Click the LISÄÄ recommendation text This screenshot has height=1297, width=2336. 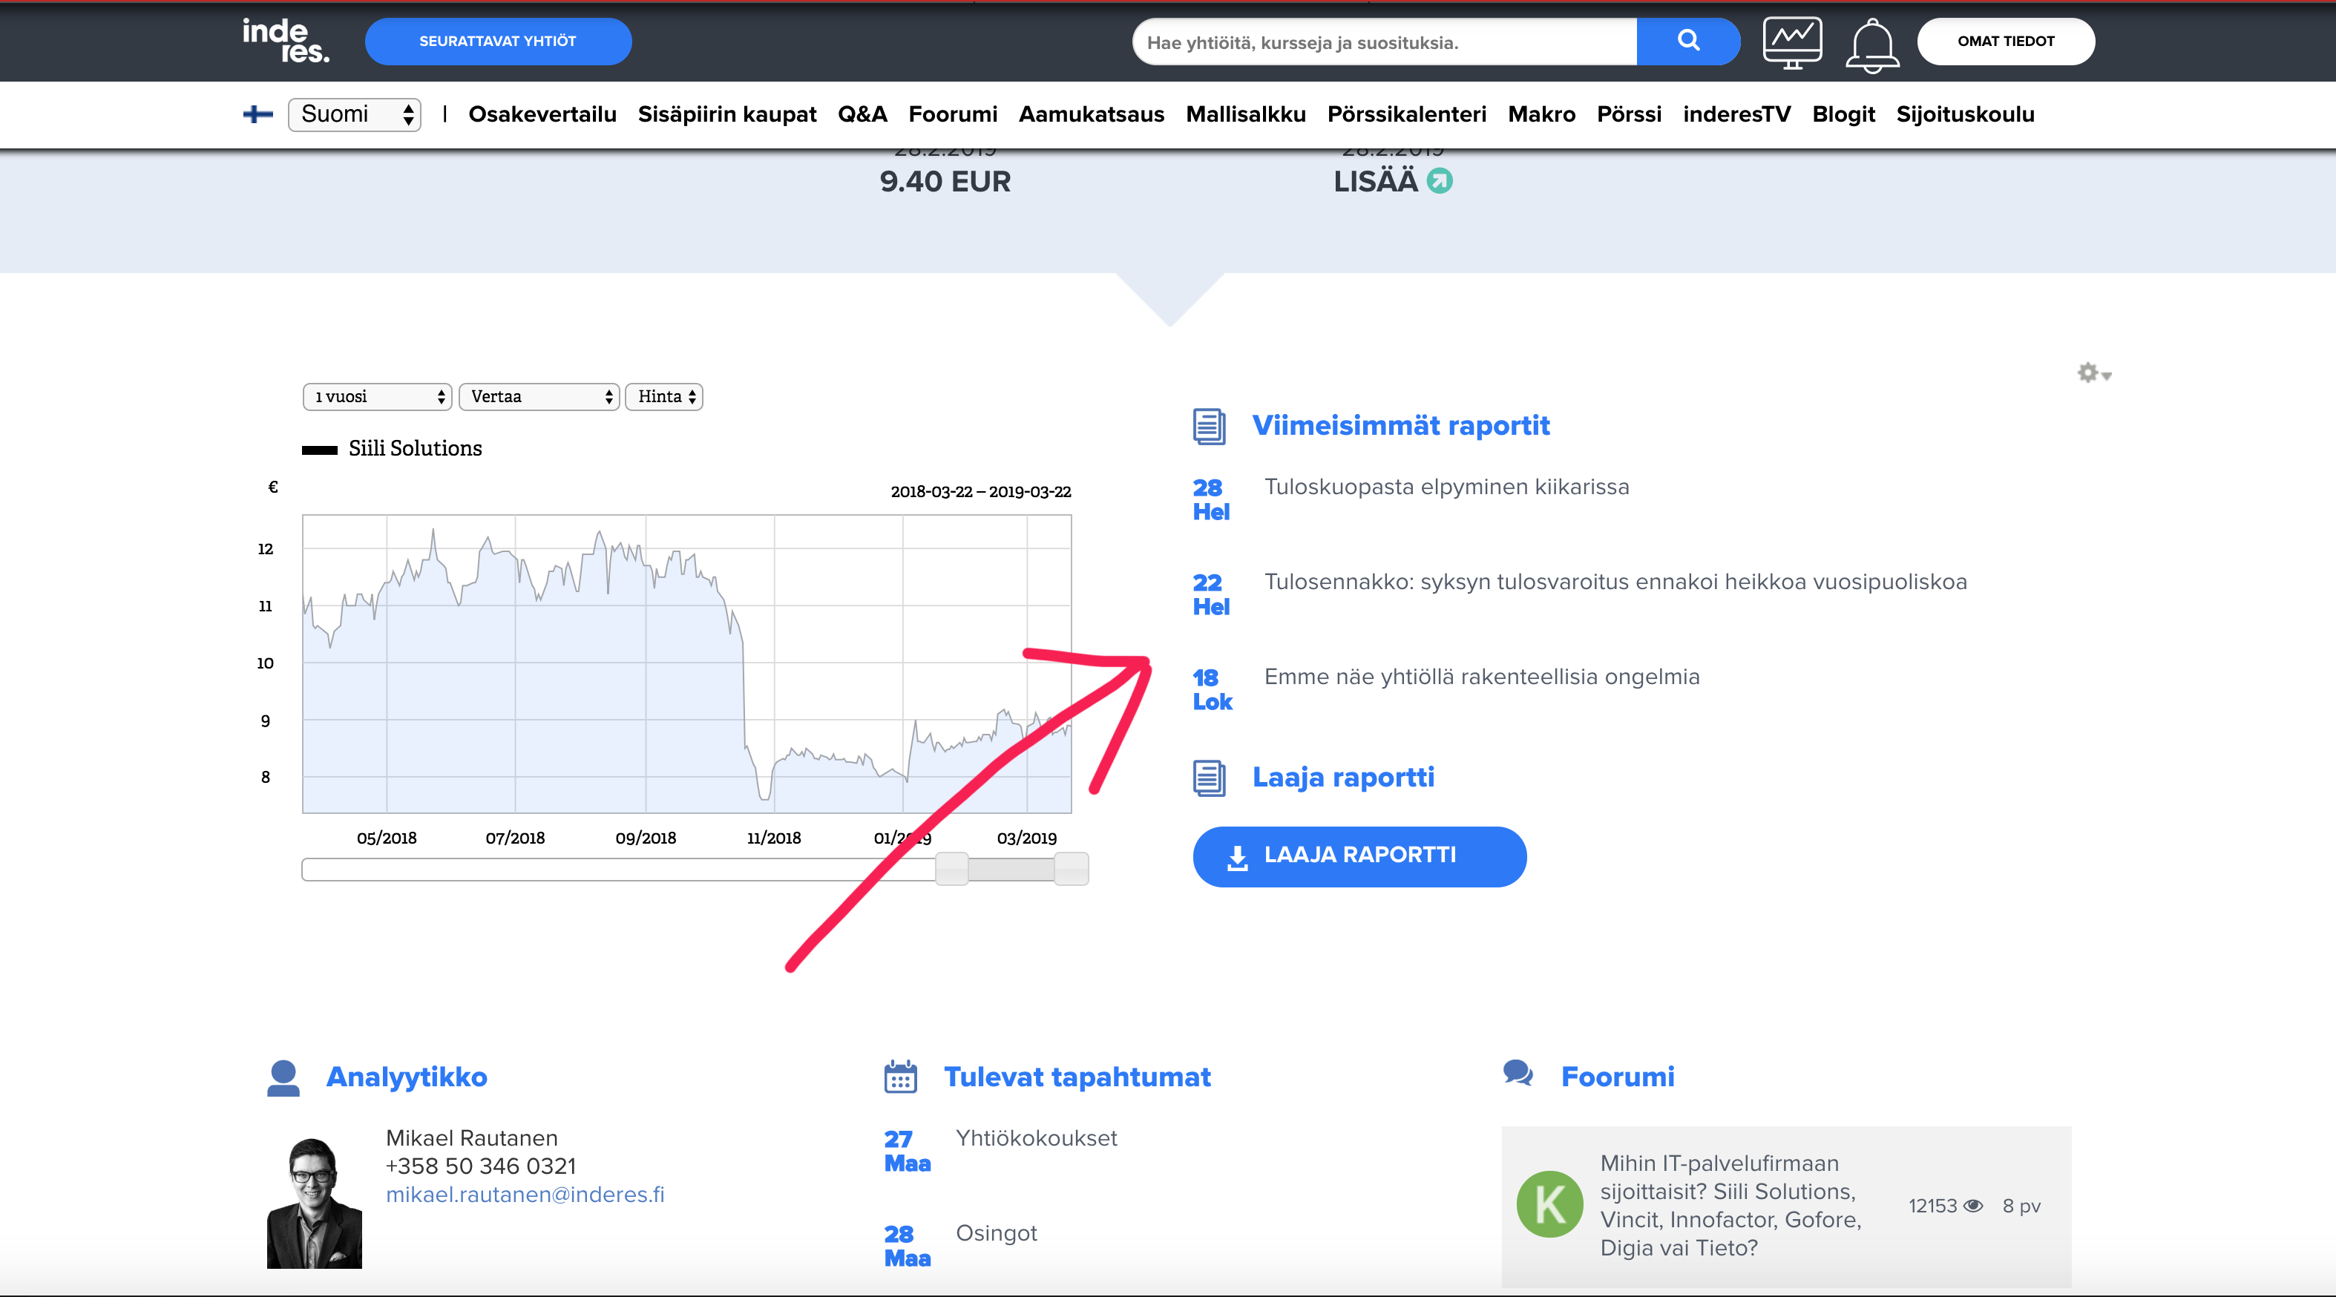tap(1375, 181)
